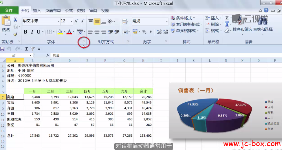Open the number format dropdown 常规
Image resolution: width=282 pixels, height=150 pixels.
point(167,21)
